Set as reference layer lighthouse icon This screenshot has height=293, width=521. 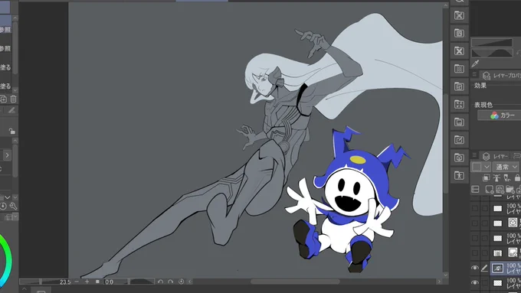[x=496, y=178]
